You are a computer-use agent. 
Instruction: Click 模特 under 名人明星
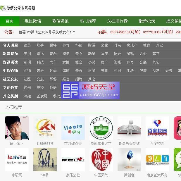(x=53, y=45)
